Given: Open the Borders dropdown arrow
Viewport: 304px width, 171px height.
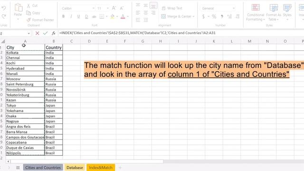Looking at the screenshot, I should click(x=106, y=17).
